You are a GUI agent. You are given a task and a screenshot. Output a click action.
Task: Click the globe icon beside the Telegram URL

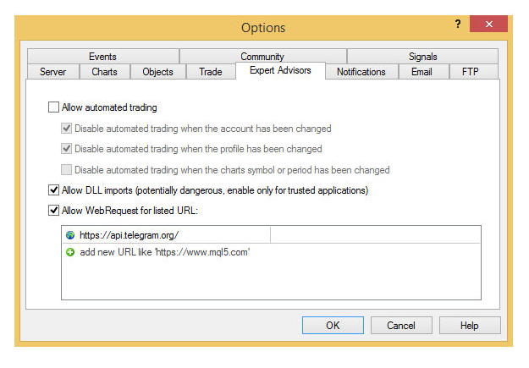70,235
